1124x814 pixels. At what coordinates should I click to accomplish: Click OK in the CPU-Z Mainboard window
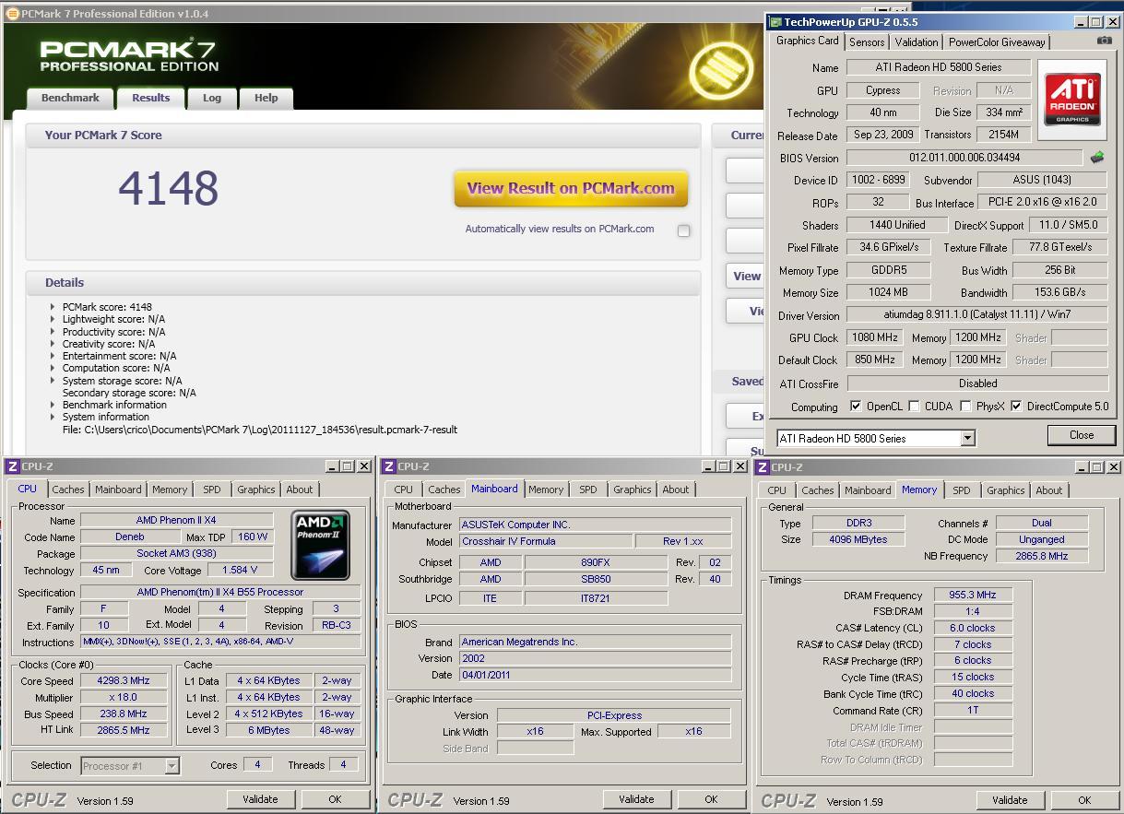tap(712, 799)
